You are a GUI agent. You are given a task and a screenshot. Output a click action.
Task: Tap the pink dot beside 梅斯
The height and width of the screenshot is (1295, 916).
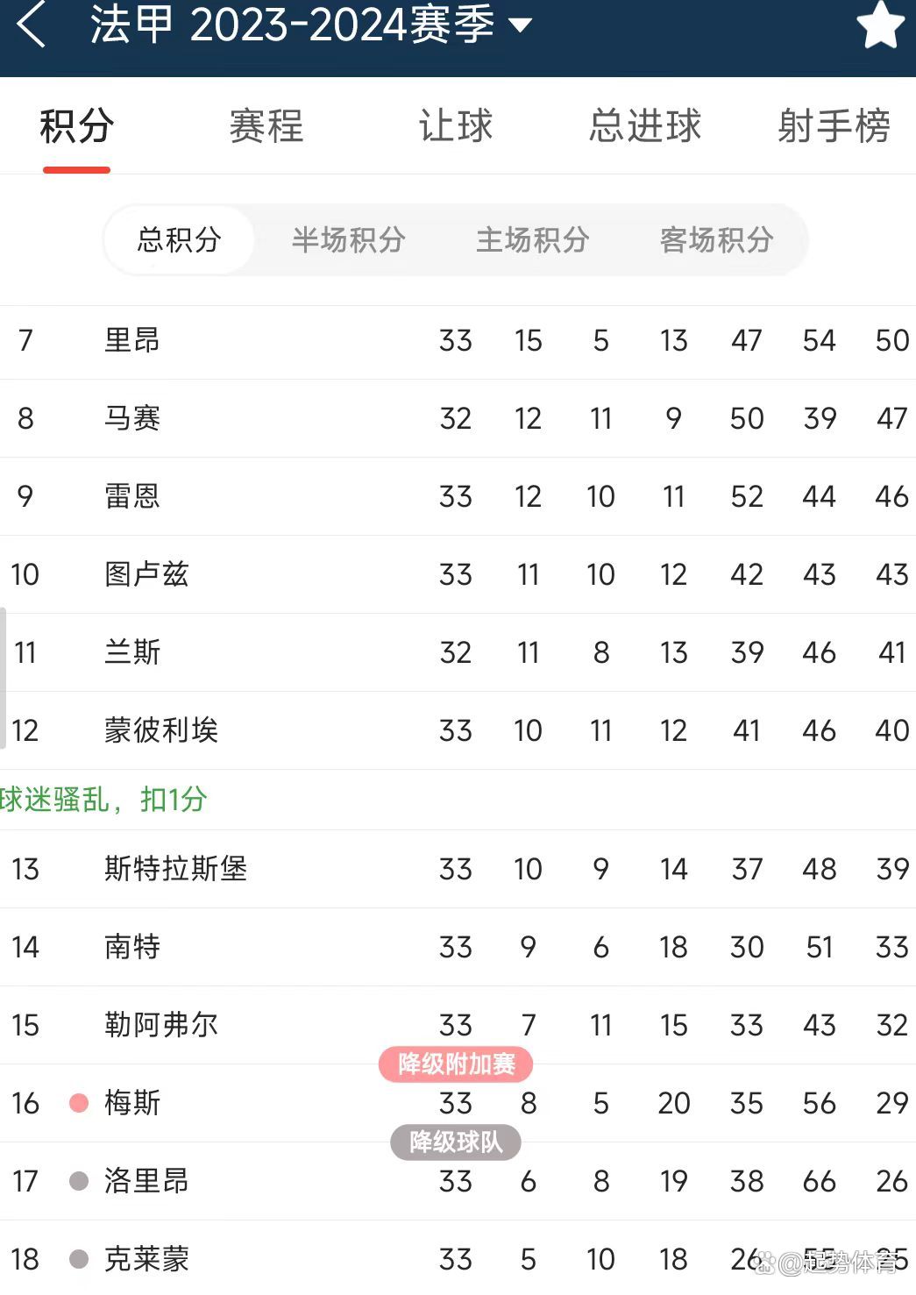click(79, 1103)
